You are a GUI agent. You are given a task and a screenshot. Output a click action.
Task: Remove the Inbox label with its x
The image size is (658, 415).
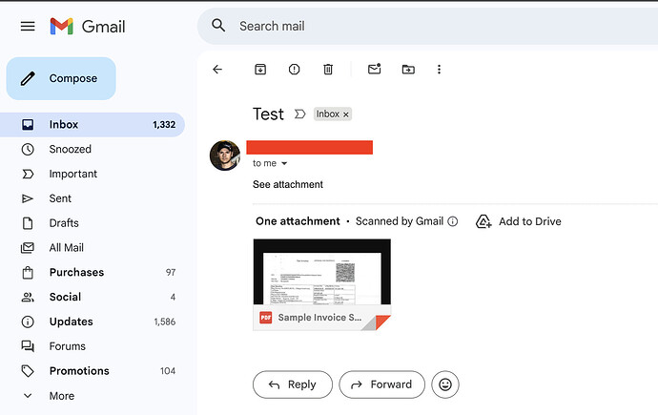point(346,114)
